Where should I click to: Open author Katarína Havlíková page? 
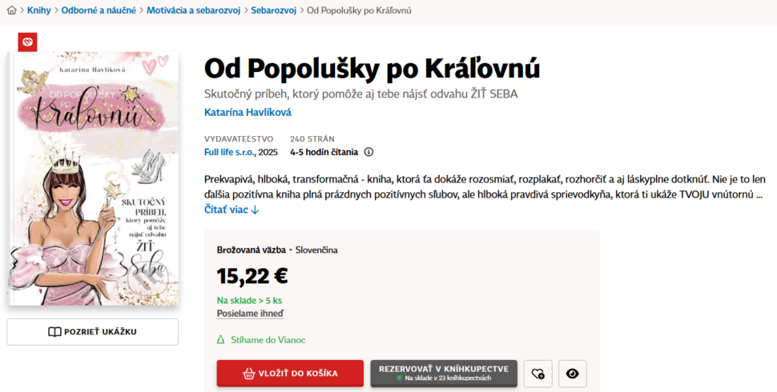248,113
